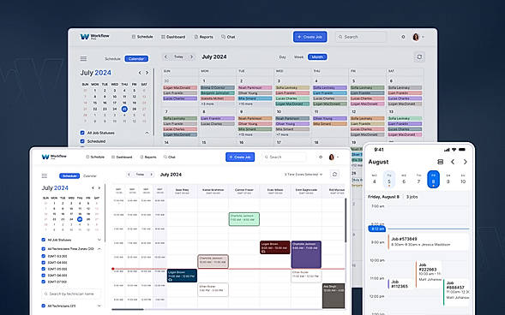Screen dimensions: 505x315
Task: Uncheck the GMT-03:00 time zone
Action: [44, 256]
